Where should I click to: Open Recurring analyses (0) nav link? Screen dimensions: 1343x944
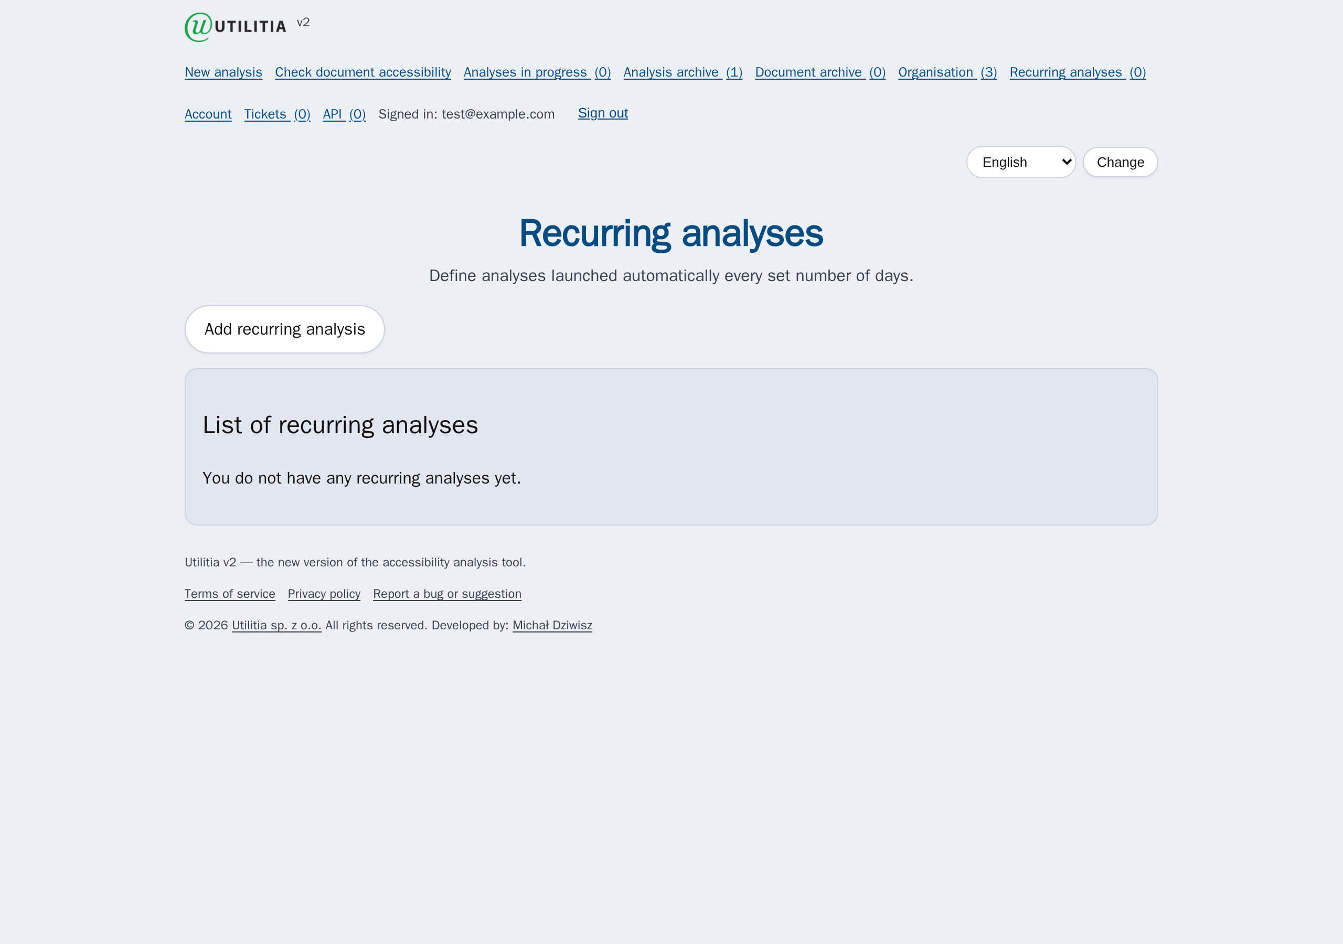pos(1078,72)
